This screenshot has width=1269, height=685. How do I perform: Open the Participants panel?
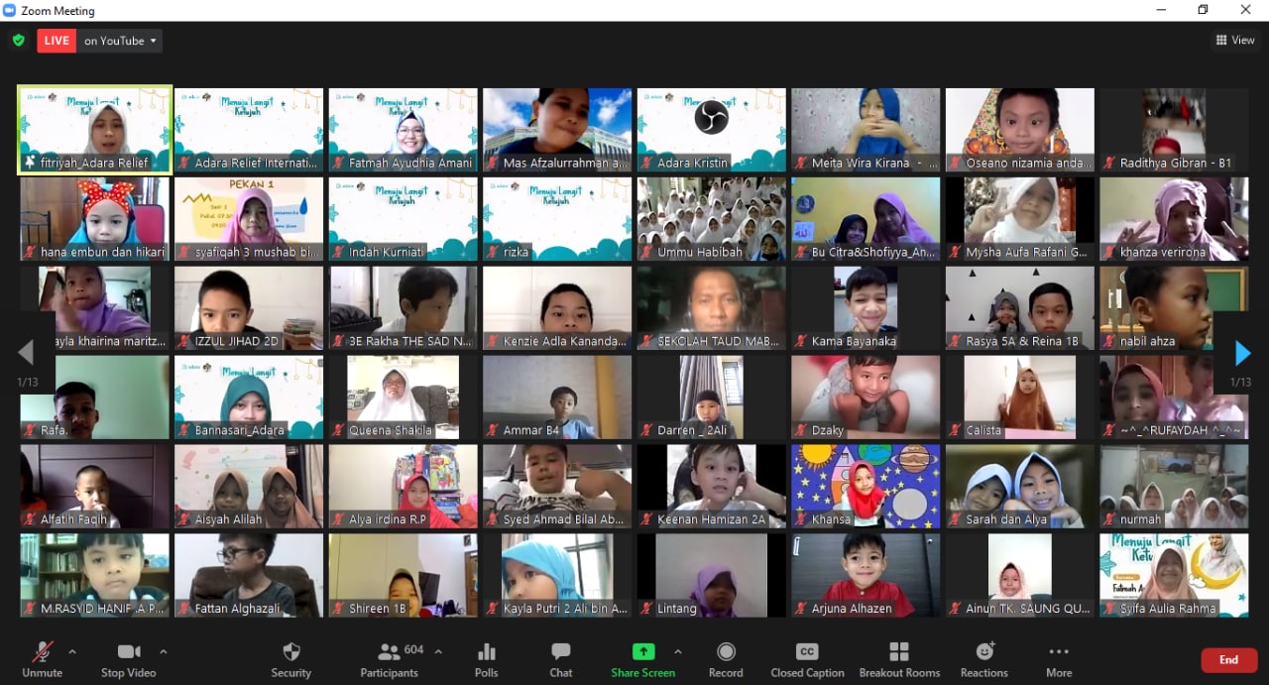(390, 659)
